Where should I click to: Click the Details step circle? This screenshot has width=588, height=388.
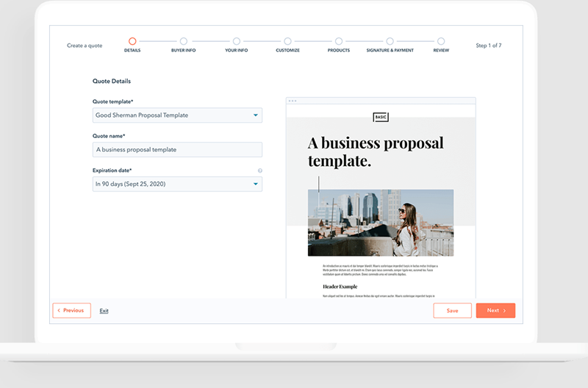tap(132, 41)
